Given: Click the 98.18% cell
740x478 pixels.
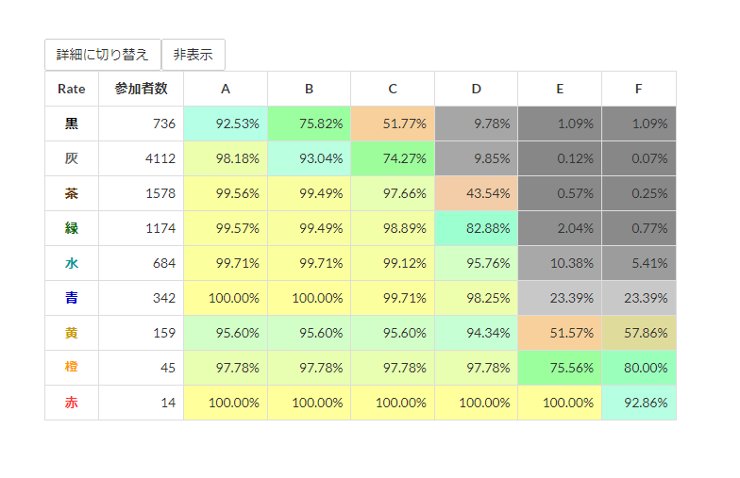Looking at the screenshot, I should point(226,158).
